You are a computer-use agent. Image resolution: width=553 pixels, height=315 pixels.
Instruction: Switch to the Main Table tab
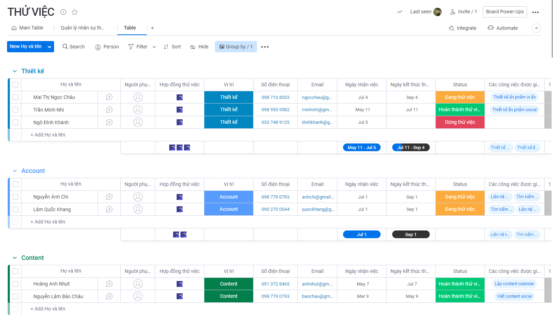27,28
